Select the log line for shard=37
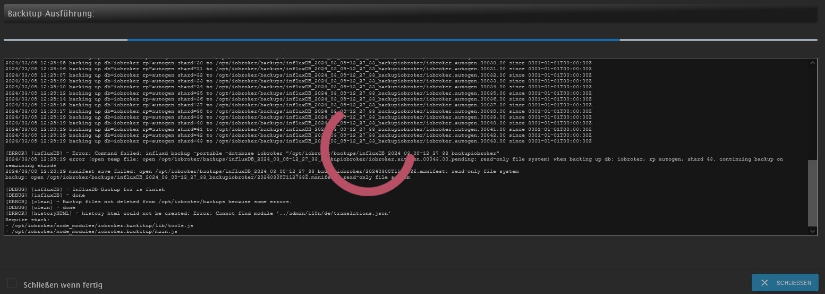This screenshot has width=825, height=294. tap(298, 105)
